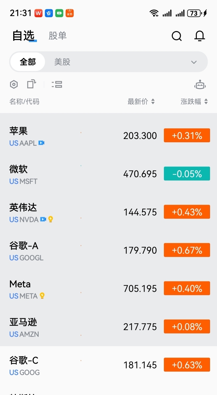Tap the notification bell icon
The height and width of the screenshot is (395, 217).
(x=200, y=36)
